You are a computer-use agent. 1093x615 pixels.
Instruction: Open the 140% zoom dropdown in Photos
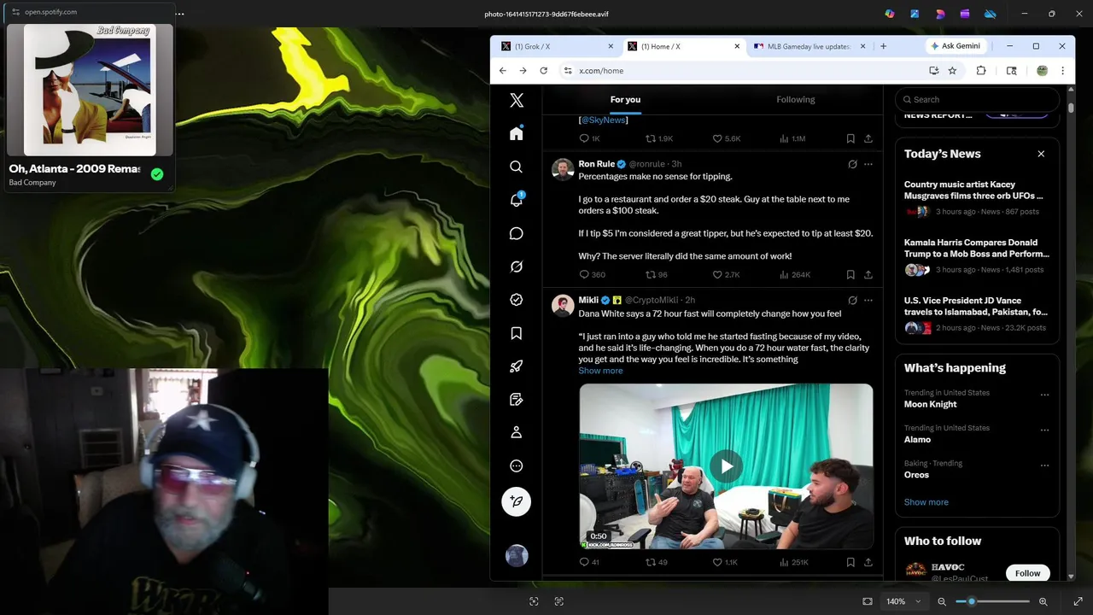(903, 601)
